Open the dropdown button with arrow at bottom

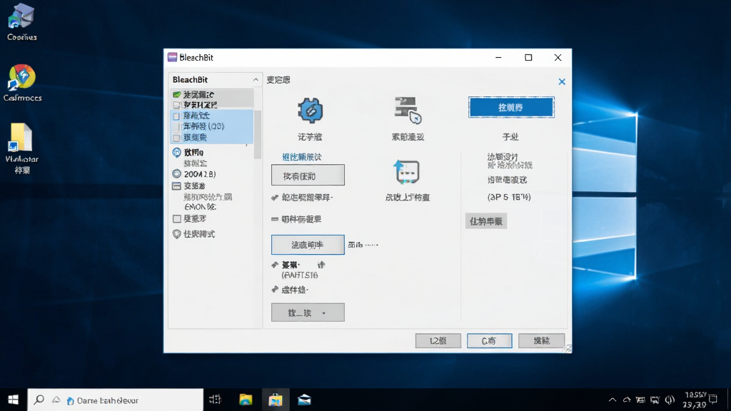[x=308, y=313]
